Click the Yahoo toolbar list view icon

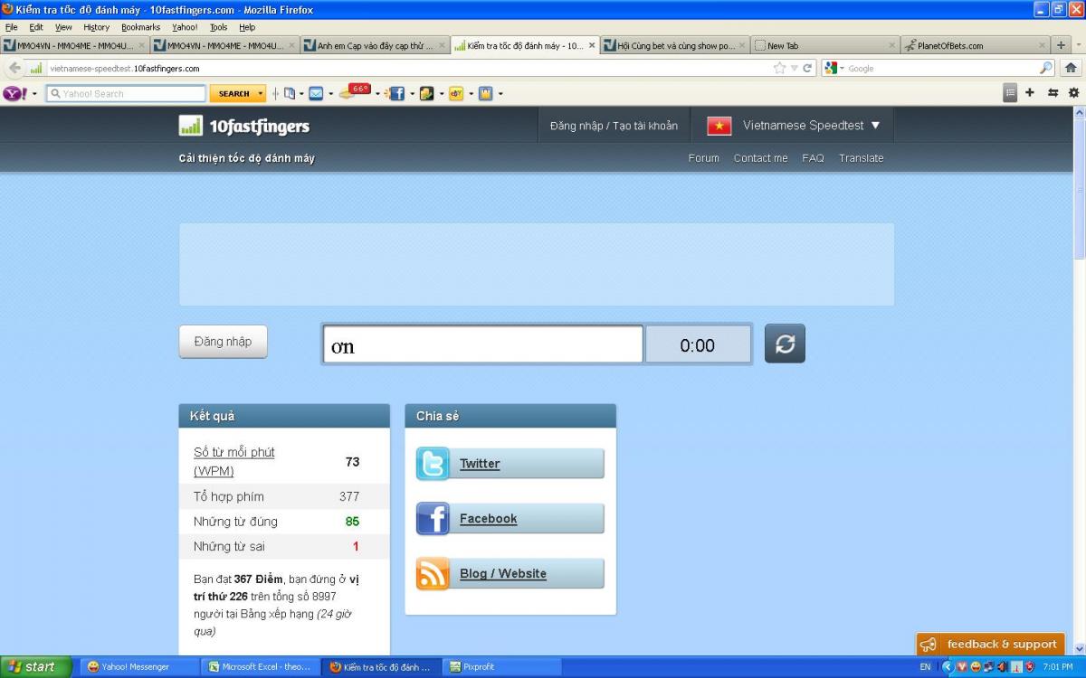(x=1010, y=92)
